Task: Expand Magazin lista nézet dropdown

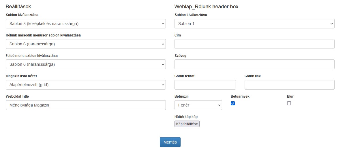Action: pos(86,85)
